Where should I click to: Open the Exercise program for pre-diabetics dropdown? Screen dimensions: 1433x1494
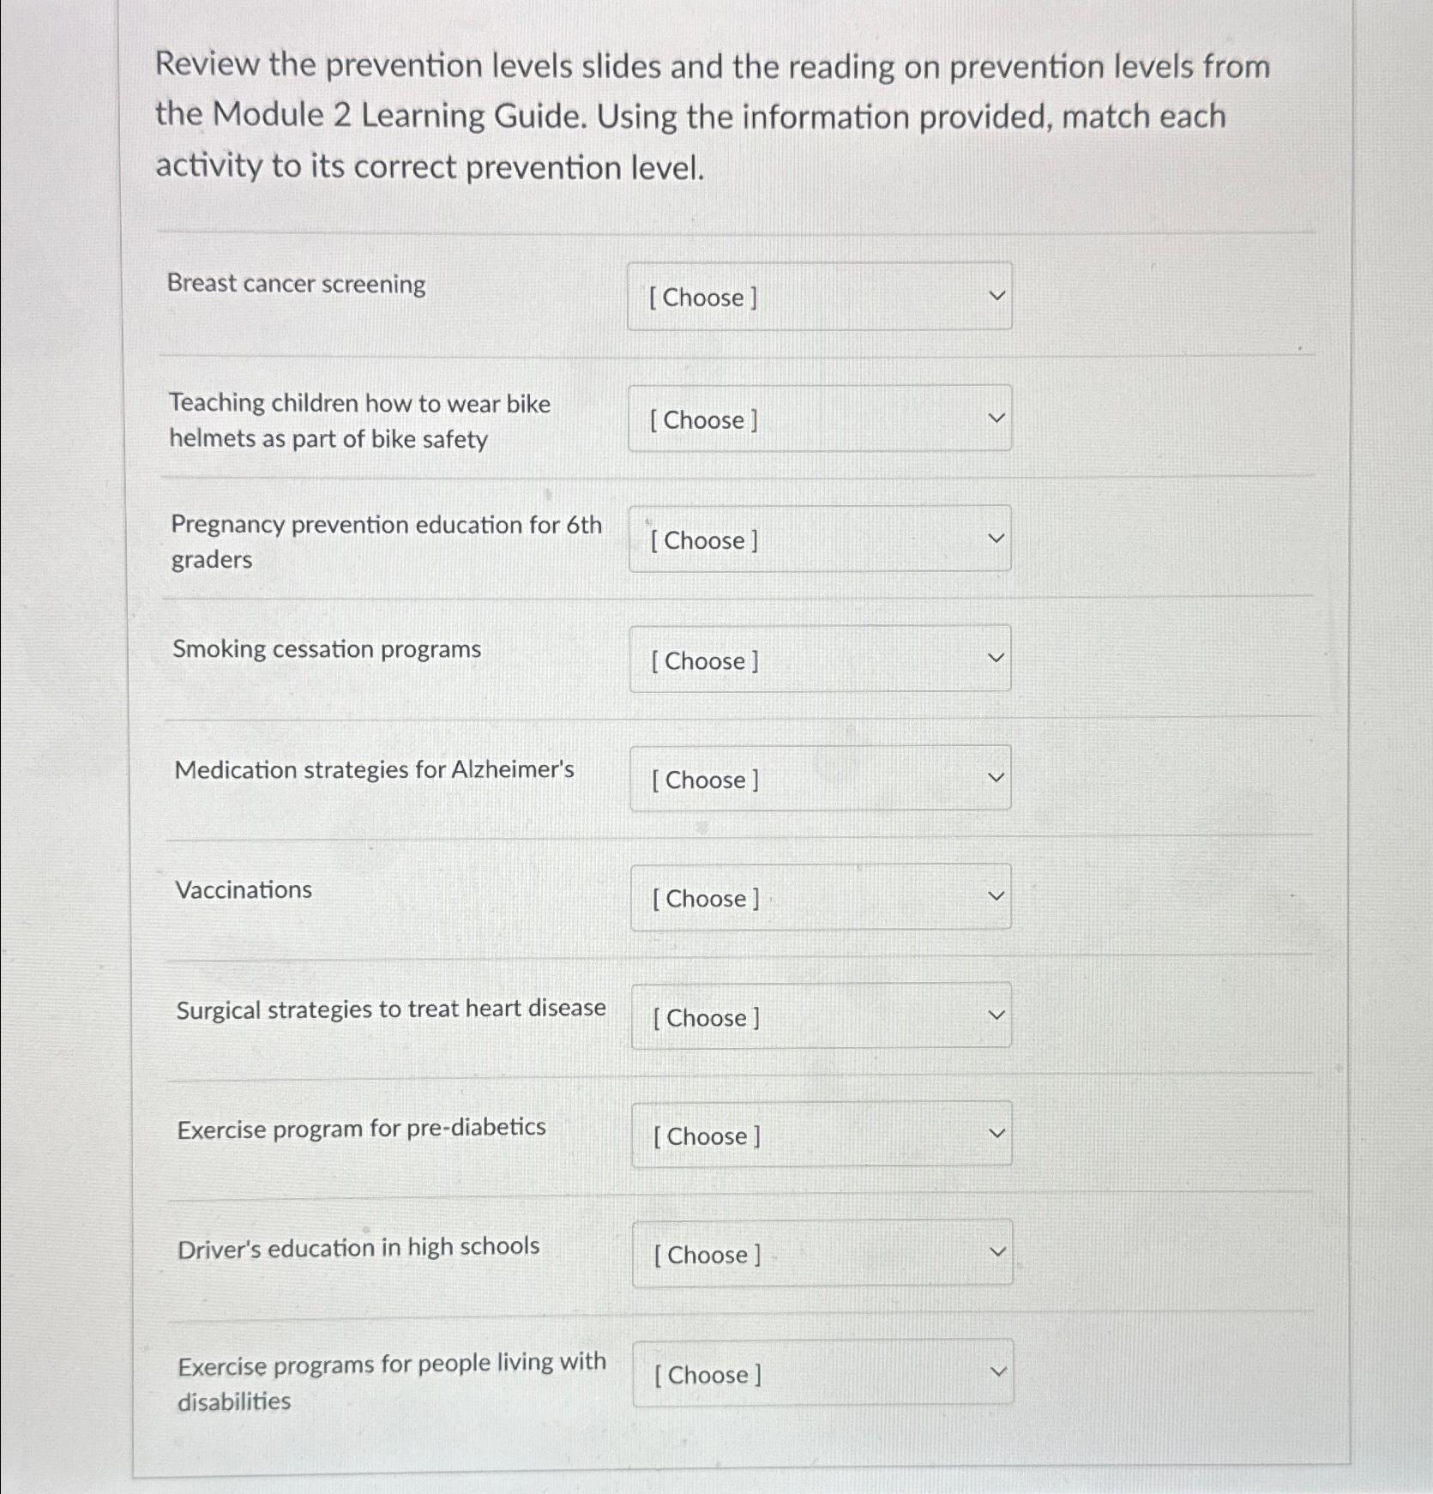point(821,1136)
